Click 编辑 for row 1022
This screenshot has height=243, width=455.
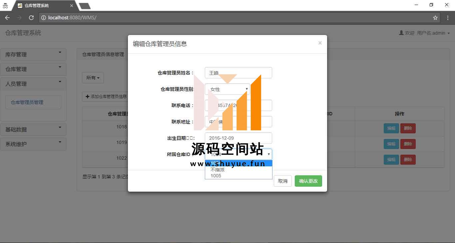pyautogui.click(x=391, y=160)
